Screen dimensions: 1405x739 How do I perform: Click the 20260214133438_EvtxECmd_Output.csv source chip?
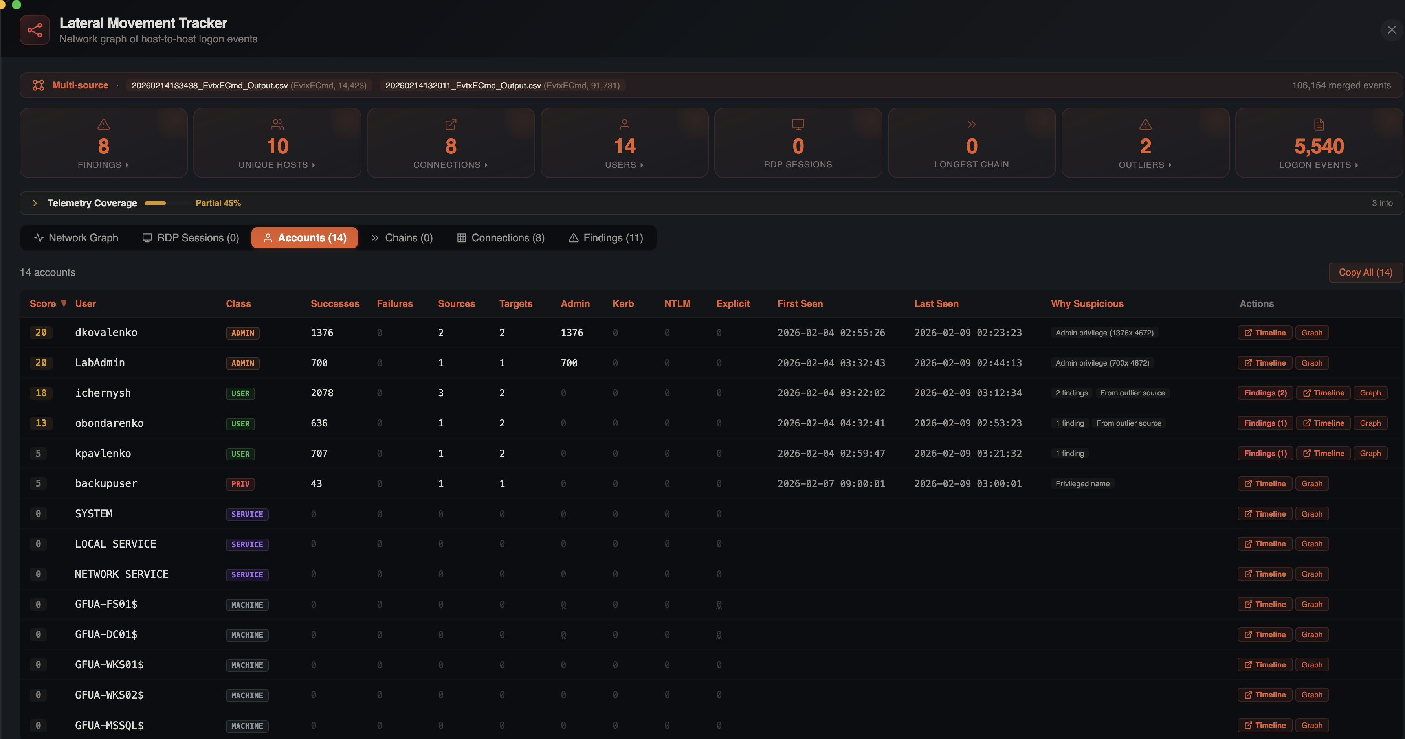tap(249, 86)
